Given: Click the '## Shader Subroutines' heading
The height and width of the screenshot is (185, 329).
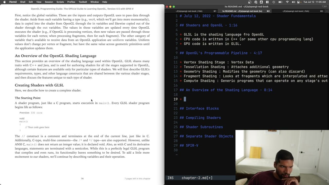Looking at the screenshot, I should pos(201,127).
